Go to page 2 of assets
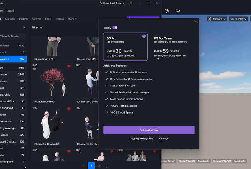 [x=99, y=166]
